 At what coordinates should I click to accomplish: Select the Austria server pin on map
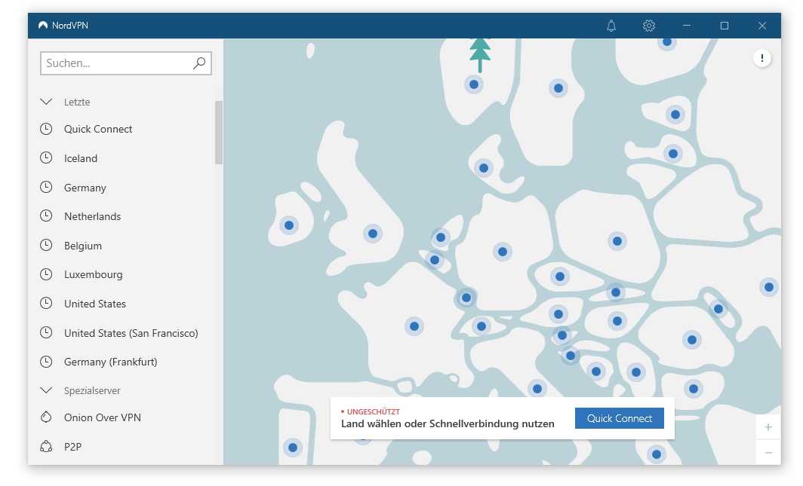tap(558, 313)
